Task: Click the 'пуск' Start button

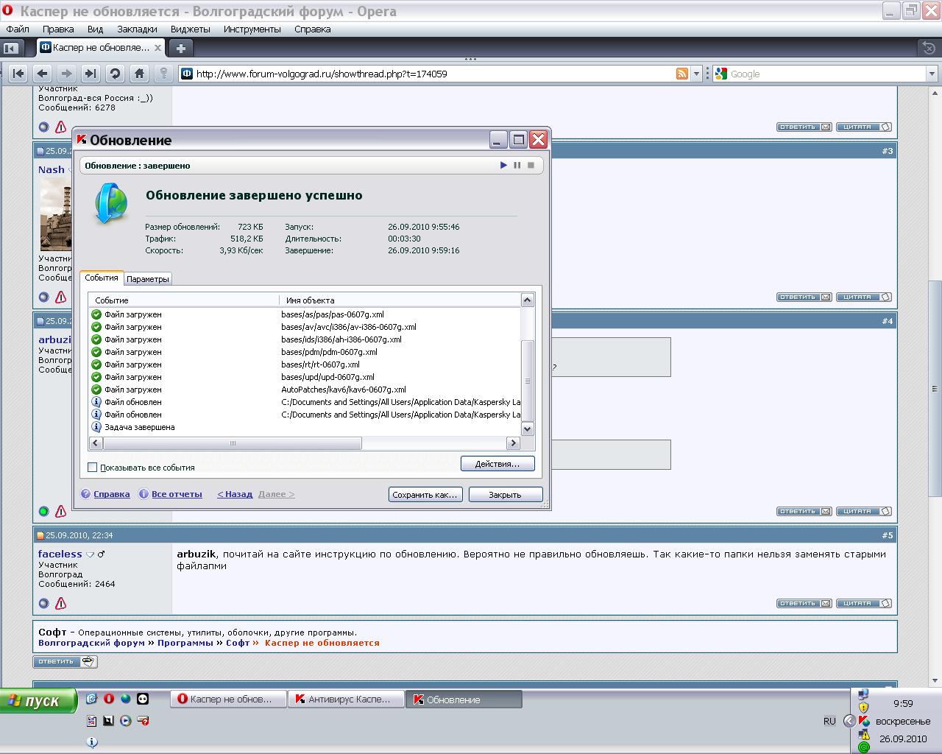Action: tap(38, 701)
